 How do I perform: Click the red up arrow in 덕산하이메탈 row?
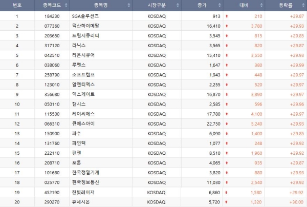(227, 26)
